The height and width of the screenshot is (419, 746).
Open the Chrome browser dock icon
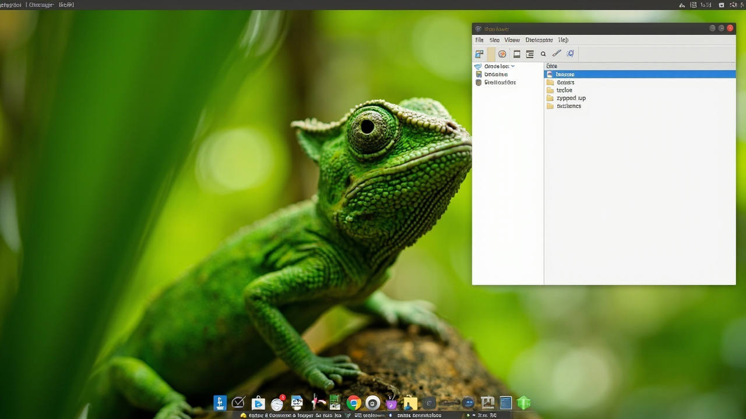coord(353,403)
